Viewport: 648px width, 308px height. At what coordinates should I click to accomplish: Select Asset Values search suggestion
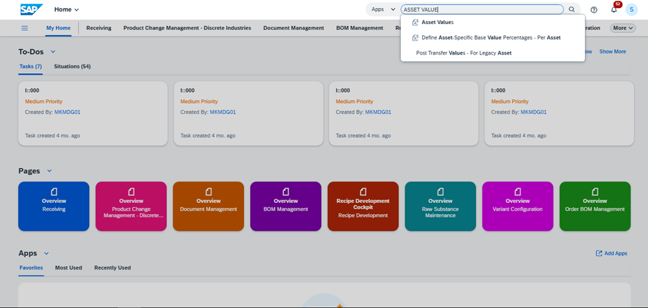pos(492,23)
